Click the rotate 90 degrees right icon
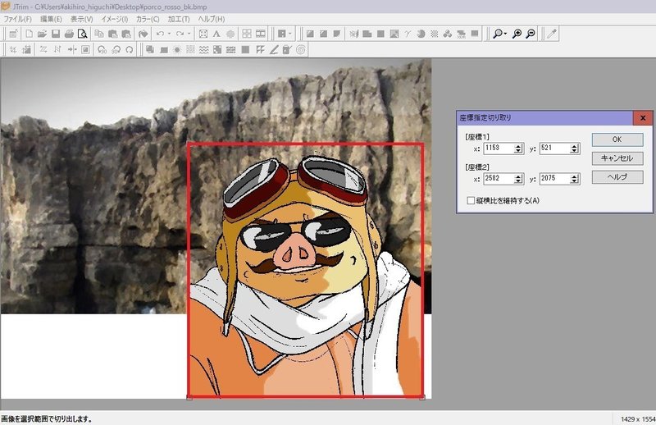656x425 pixels. (116, 50)
